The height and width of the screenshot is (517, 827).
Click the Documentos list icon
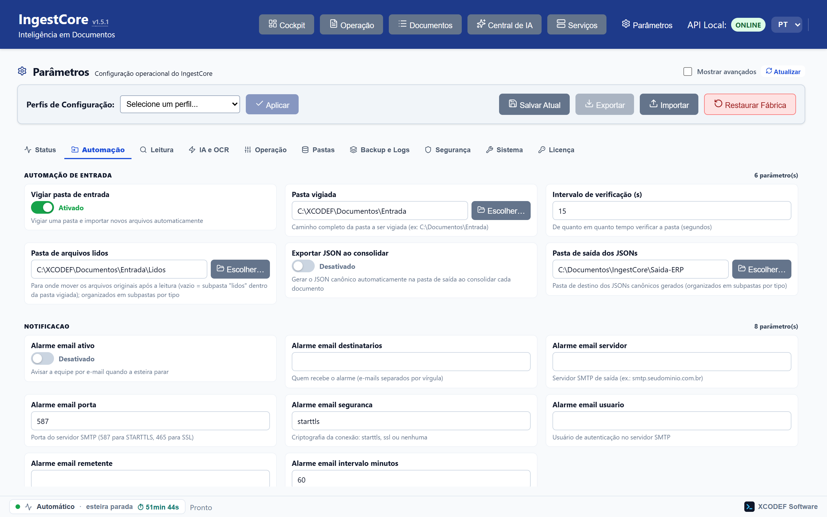(402, 24)
